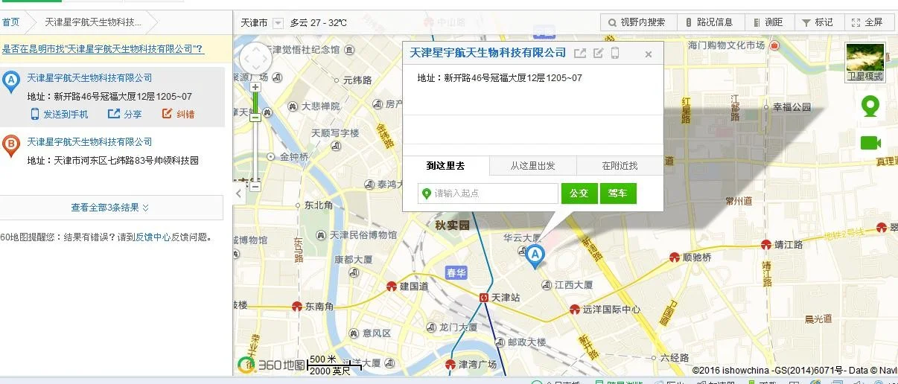The height and width of the screenshot is (384, 898).
Task: Click the 请输入起点 start point input
Action: [488, 193]
